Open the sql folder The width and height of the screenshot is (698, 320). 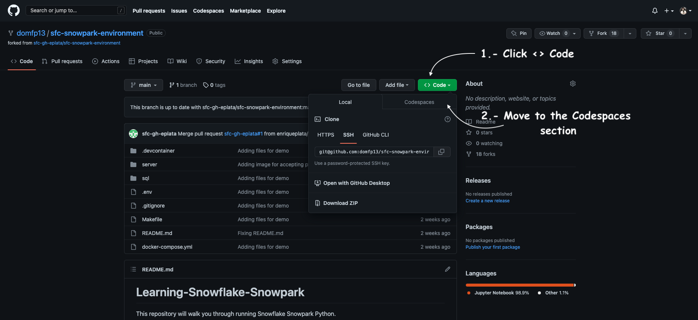(x=146, y=178)
